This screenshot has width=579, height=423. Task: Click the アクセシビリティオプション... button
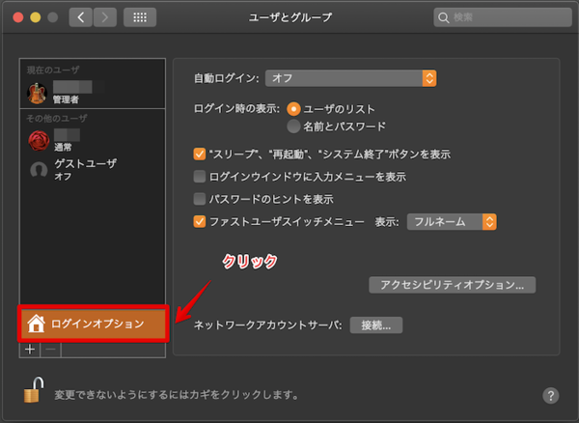point(452,285)
